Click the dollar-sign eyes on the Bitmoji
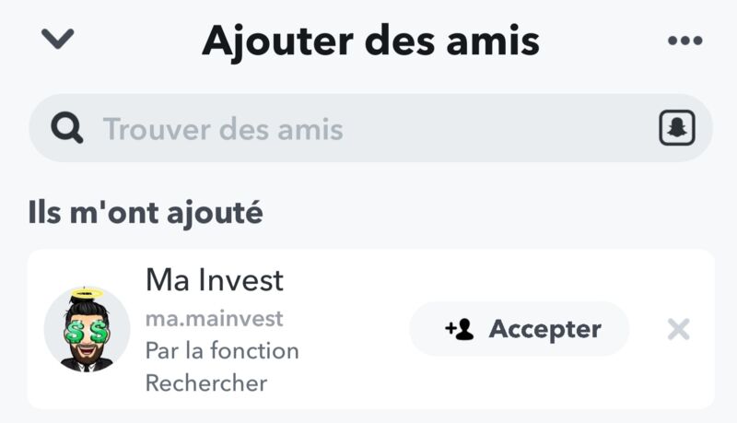Screen dimensions: 737x423 [87, 332]
